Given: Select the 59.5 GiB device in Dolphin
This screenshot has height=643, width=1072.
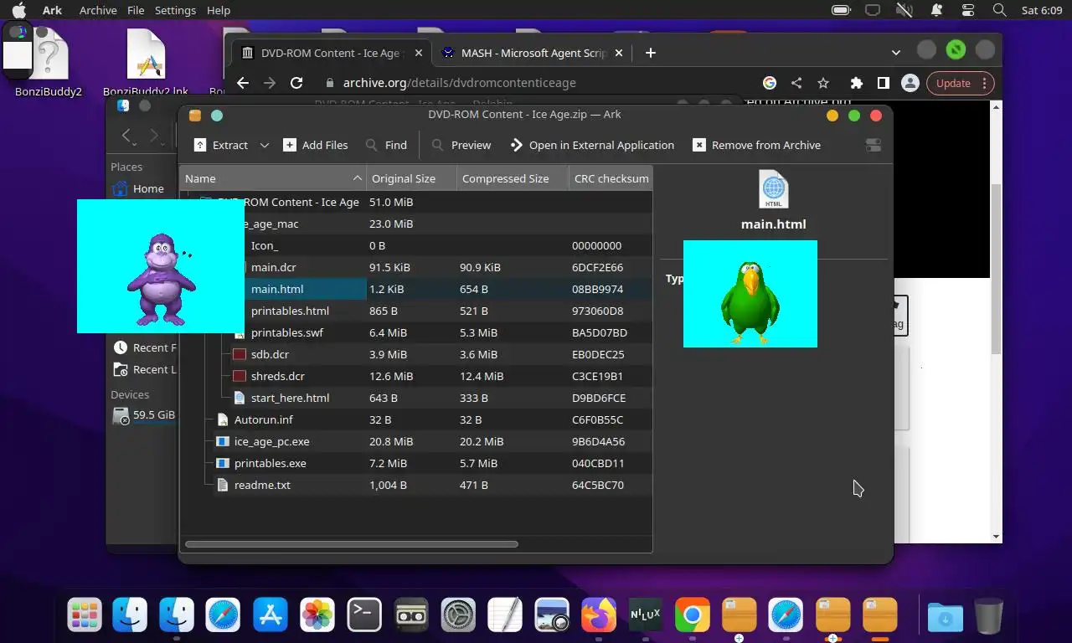Looking at the screenshot, I should (143, 414).
